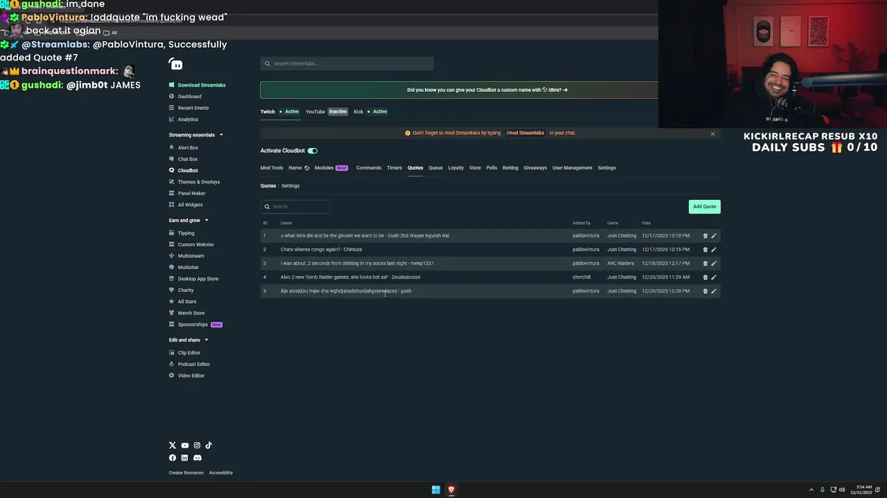Image resolution: width=887 pixels, height=498 pixels.
Task: Open the Giveaways tab
Action: (535, 168)
